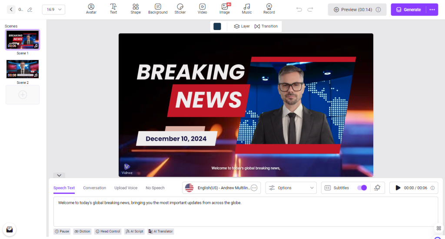Select the Scene 2 thumbnail
445x239 pixels.
click(23, 69)
